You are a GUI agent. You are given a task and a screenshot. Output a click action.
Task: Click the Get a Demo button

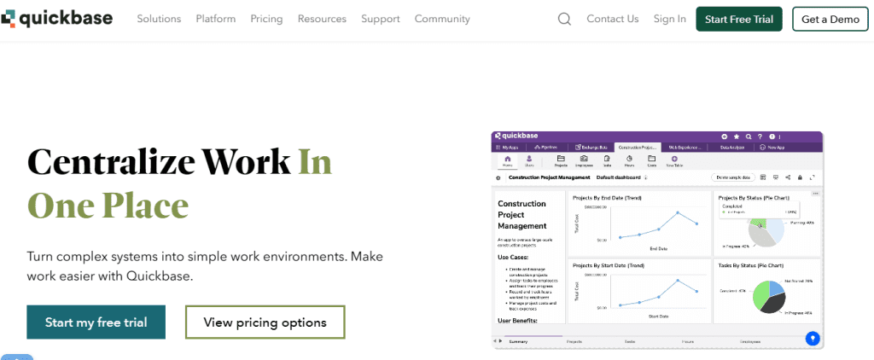tap(830, 19)
